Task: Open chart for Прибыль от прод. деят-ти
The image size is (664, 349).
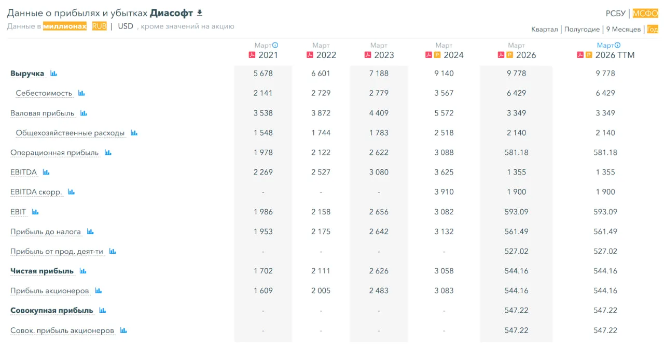Action: pos(113,251)
